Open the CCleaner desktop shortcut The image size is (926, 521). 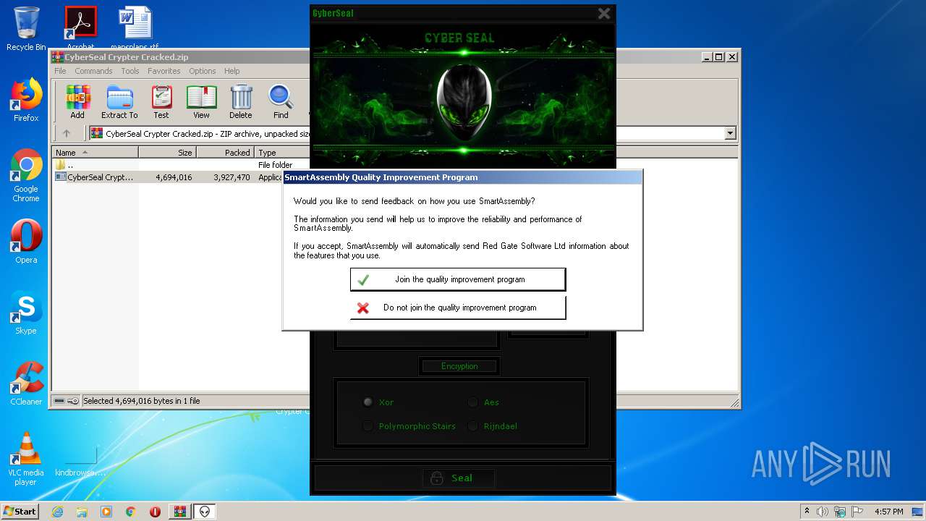[x=26, y=384]
